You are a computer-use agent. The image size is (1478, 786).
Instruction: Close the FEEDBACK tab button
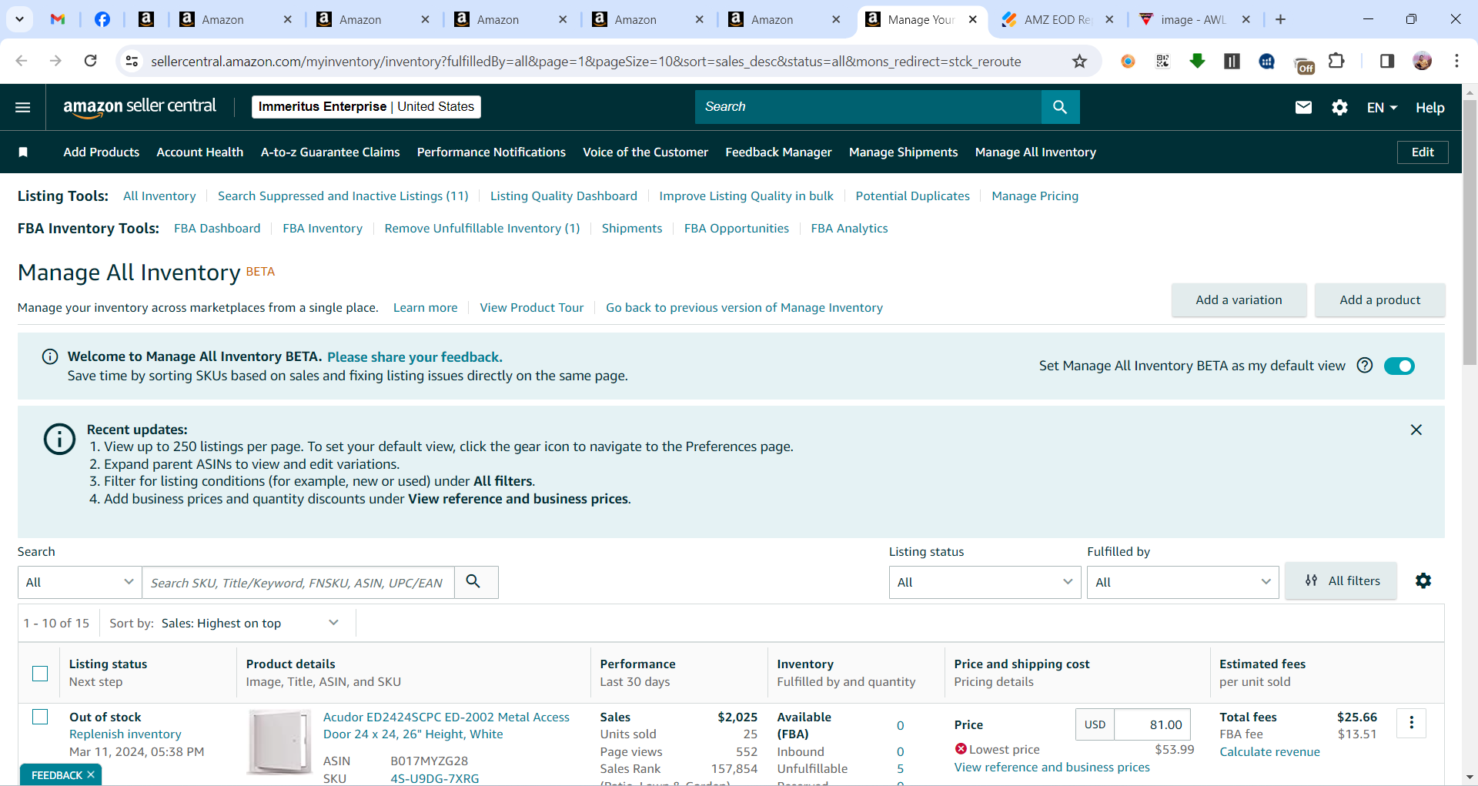[x=91, y=774]
